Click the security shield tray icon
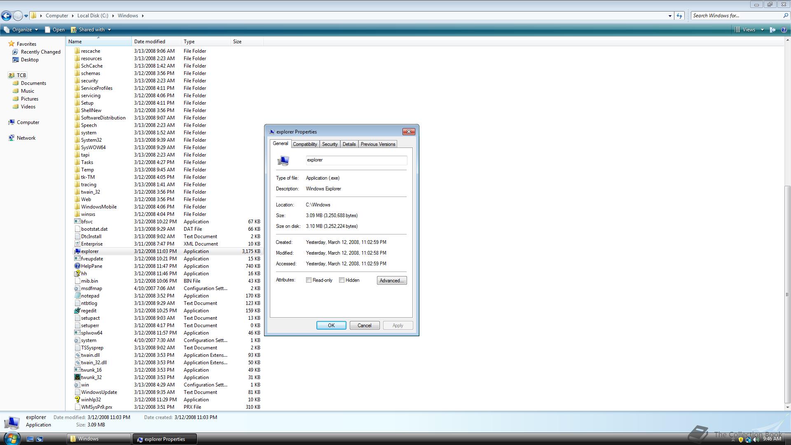The width and height of the screenshot is (791, 445). coord(741,440)
